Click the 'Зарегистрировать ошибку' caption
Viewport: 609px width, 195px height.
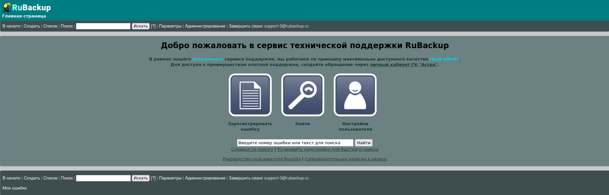point(250,126)
